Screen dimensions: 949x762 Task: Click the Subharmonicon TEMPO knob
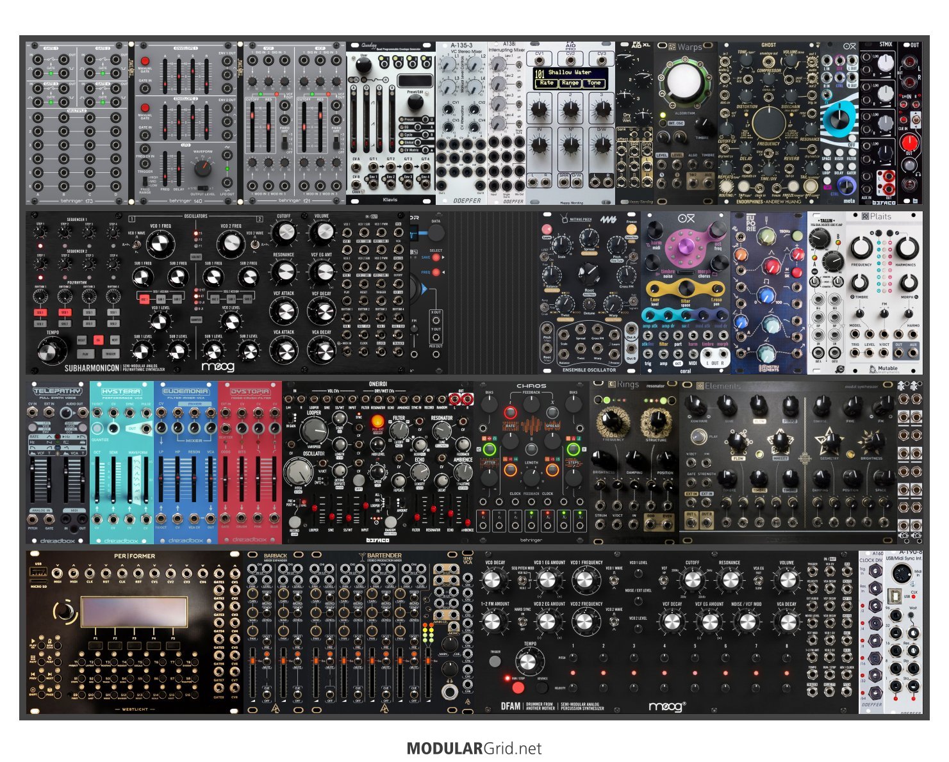point(52,351)
